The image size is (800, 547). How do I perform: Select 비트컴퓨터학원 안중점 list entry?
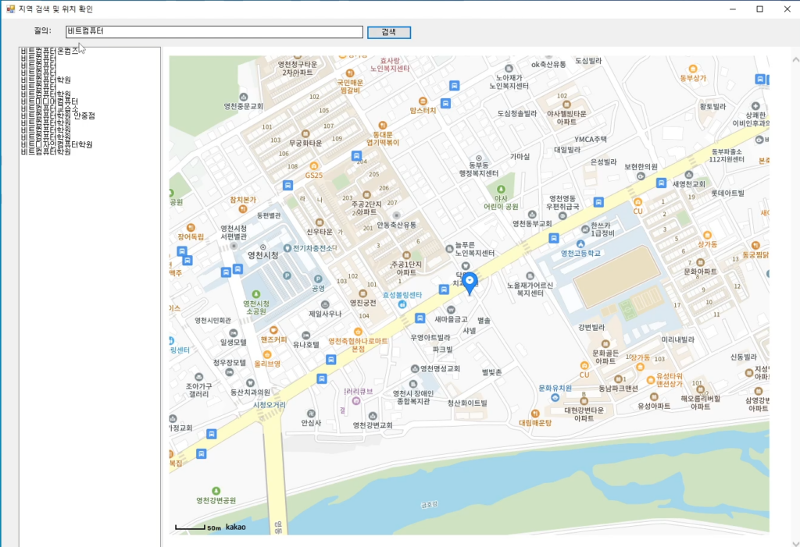coord(58,115)
